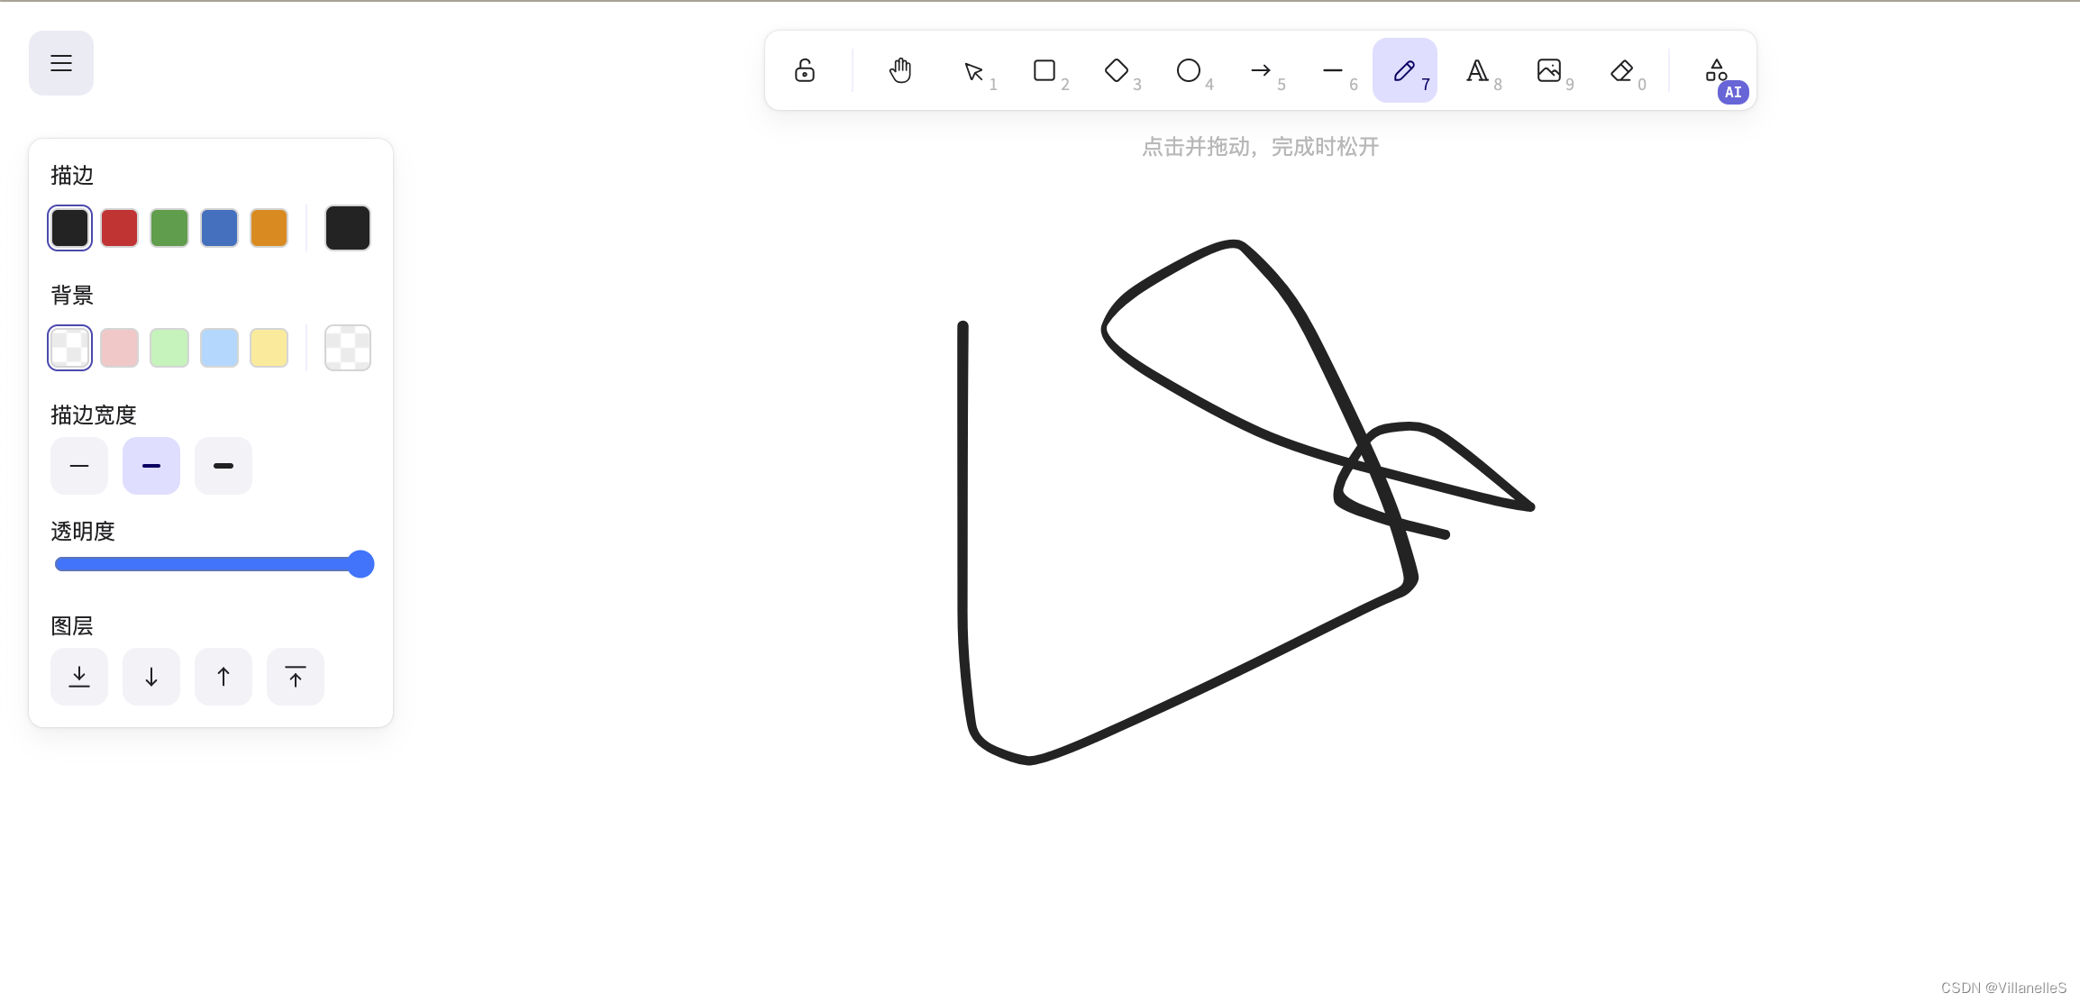Set stroke color to black
This screenshot has width=2080, height=1002.
point(69,228)
